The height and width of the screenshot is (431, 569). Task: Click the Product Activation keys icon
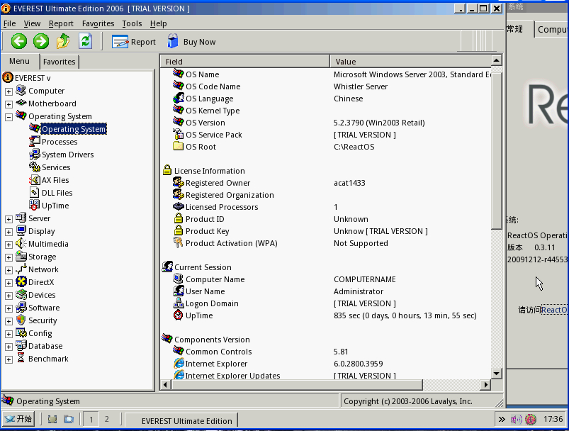click(178, 242)
